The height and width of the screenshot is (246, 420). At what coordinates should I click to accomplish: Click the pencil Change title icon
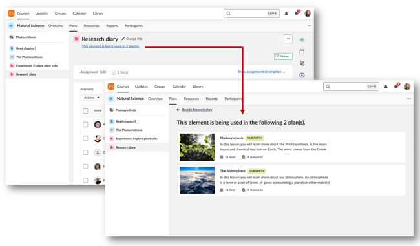coord(123,39)
